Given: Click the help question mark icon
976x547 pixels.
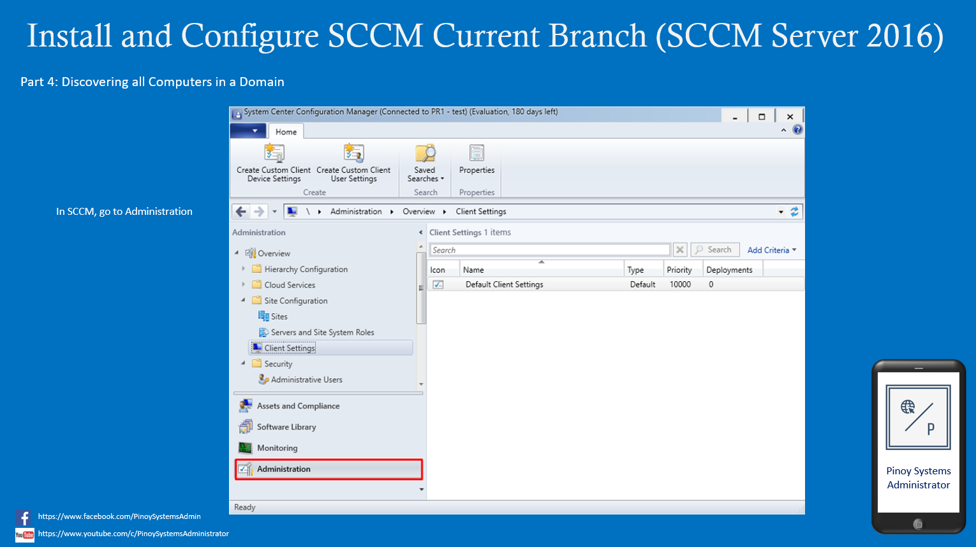Looking at the screenshot, I should tap(797, 129).
